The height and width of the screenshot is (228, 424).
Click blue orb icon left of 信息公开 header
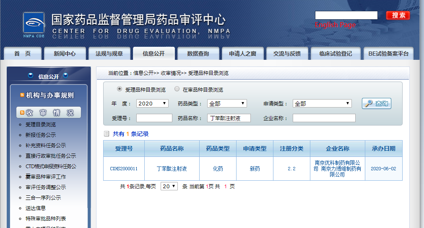click(31, 76)
